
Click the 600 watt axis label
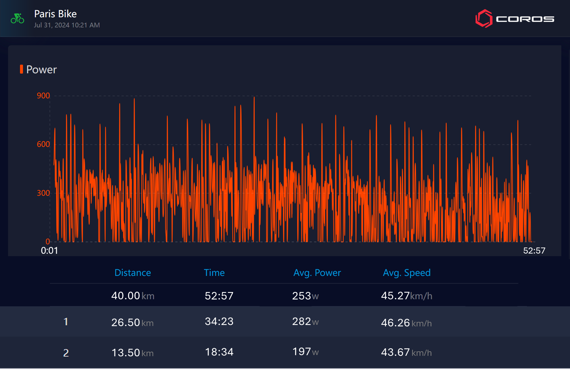pos(43,145)
